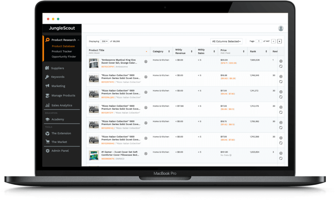Click the rank value 1,023,824
This screenshot has width=335, height=200.
click(x=255, y=152)
